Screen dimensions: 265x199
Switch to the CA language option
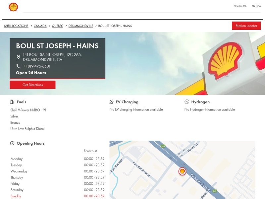coord(259,6)
